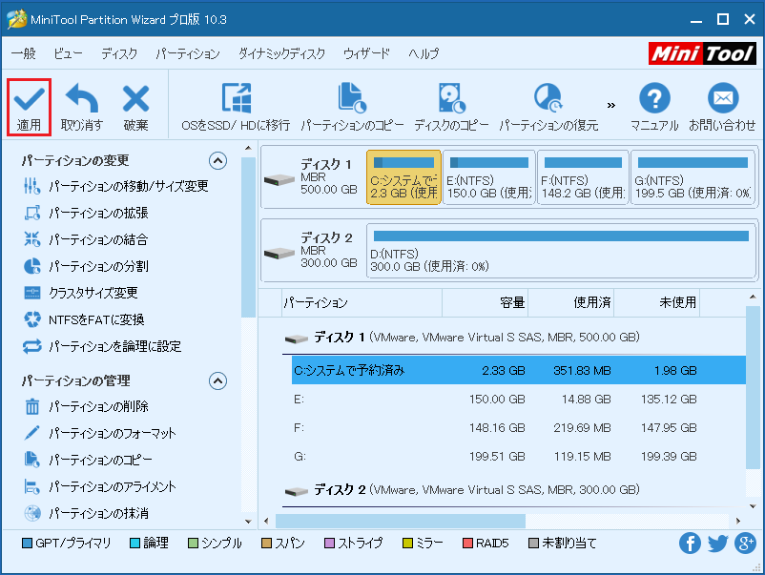Choose sidebar パーティションのコピー option
Image resolution: width=765 pixels, height=575 pixels.
(x=88, y=460)
